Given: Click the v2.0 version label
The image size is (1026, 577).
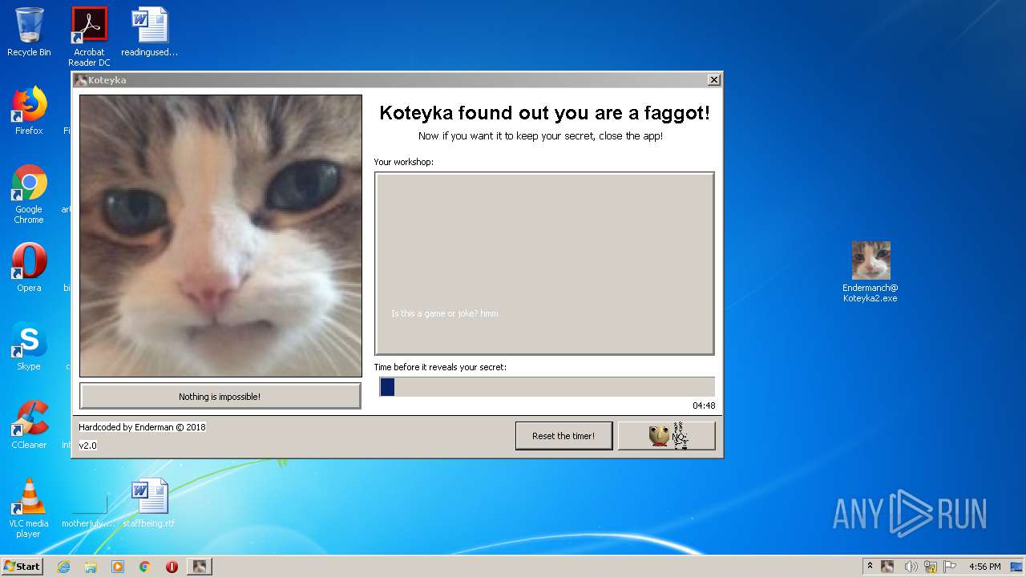Looking at the screenshot, I should [87, 446].
